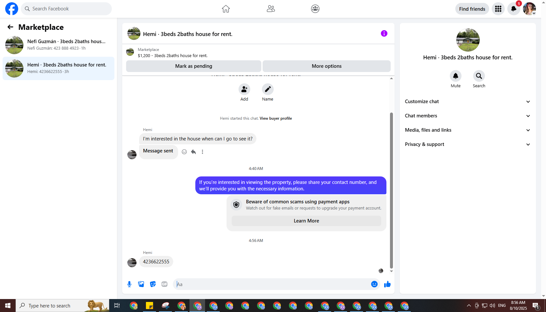Viewport: 546px width, 312px height.
Task: Click the '4:56 AM' timestamp
Action: click(256, 241)
